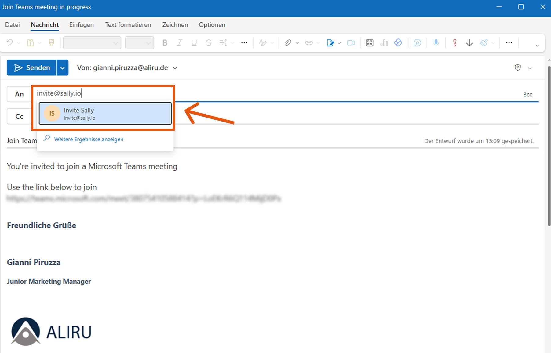The image size is (551, 353).
Task: Switch to the Einfügen tab
Action: 81,25
